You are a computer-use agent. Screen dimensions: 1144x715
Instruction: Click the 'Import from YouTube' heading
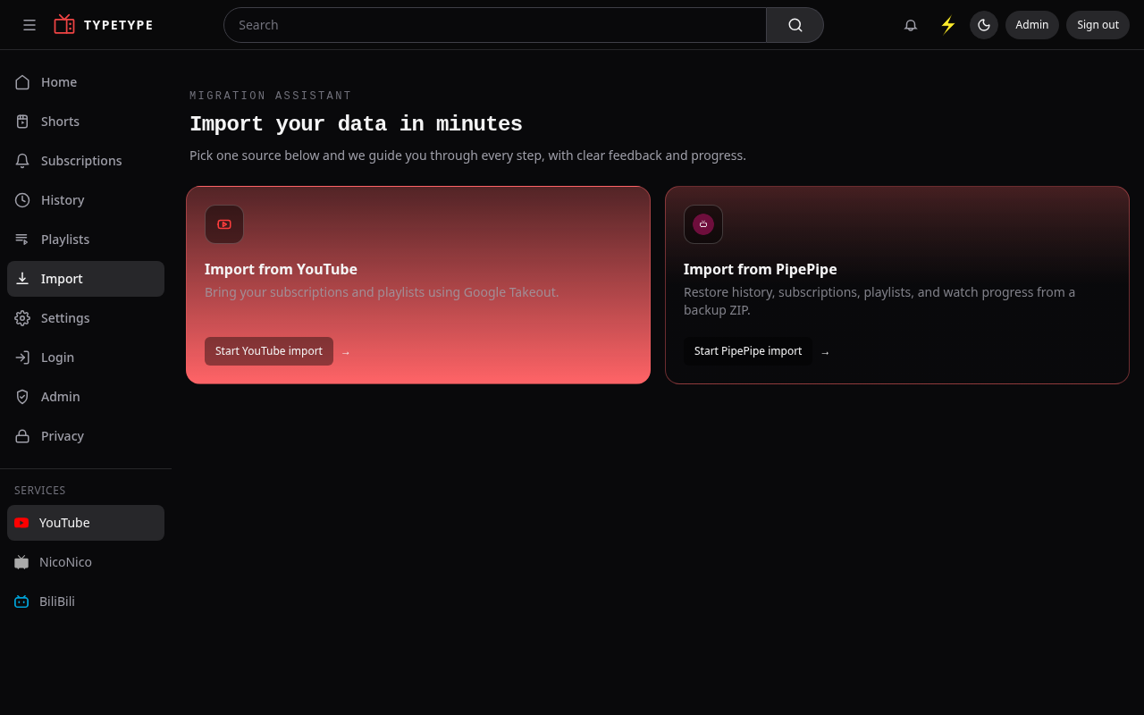(281, 269)
